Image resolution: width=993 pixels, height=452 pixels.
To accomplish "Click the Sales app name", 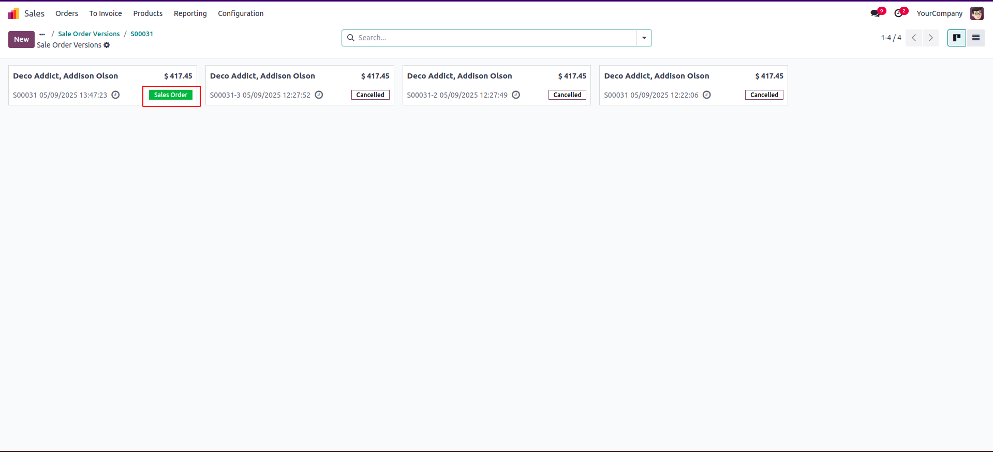I will click(34, 13).
